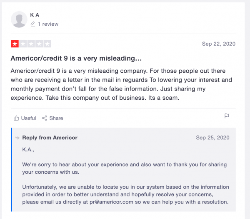Open the 1 review link
This screenshot has height=219, width=250.
point(48,24)
